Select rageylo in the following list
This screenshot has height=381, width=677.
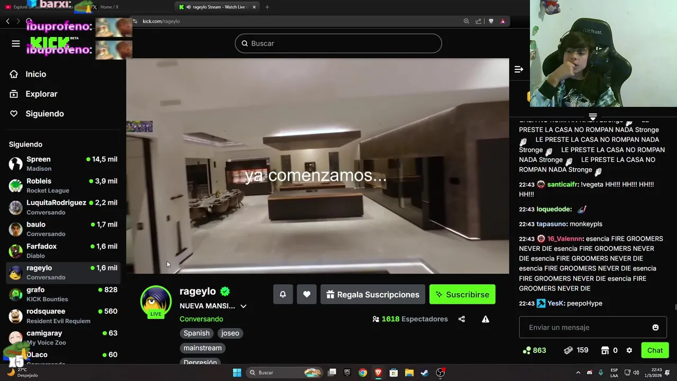(x=63, y=272)
